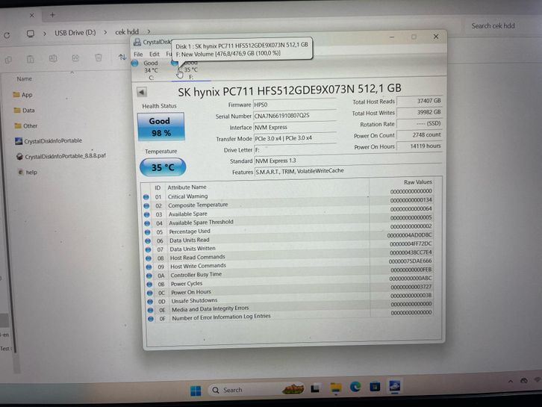Open the Other folder in Explorer
Viewport: 542px width, 407px height.
(x=26, y=126)
